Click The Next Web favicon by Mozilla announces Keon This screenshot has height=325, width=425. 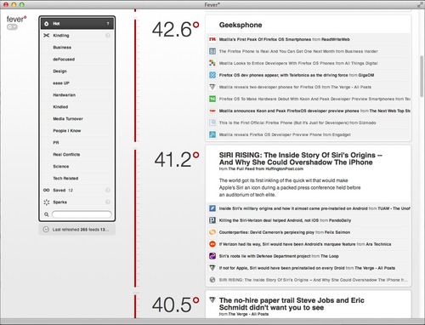(212, 111)
